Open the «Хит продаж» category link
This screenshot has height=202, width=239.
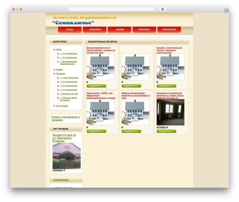coord(62,106)
